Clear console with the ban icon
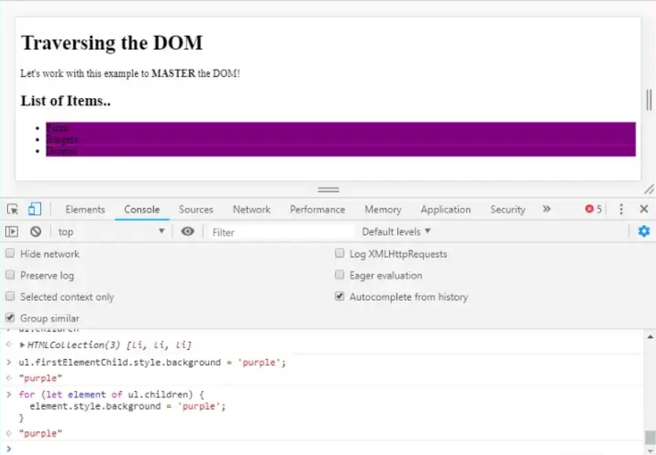This screenshot has height=455, width=656. click(35, 232)
